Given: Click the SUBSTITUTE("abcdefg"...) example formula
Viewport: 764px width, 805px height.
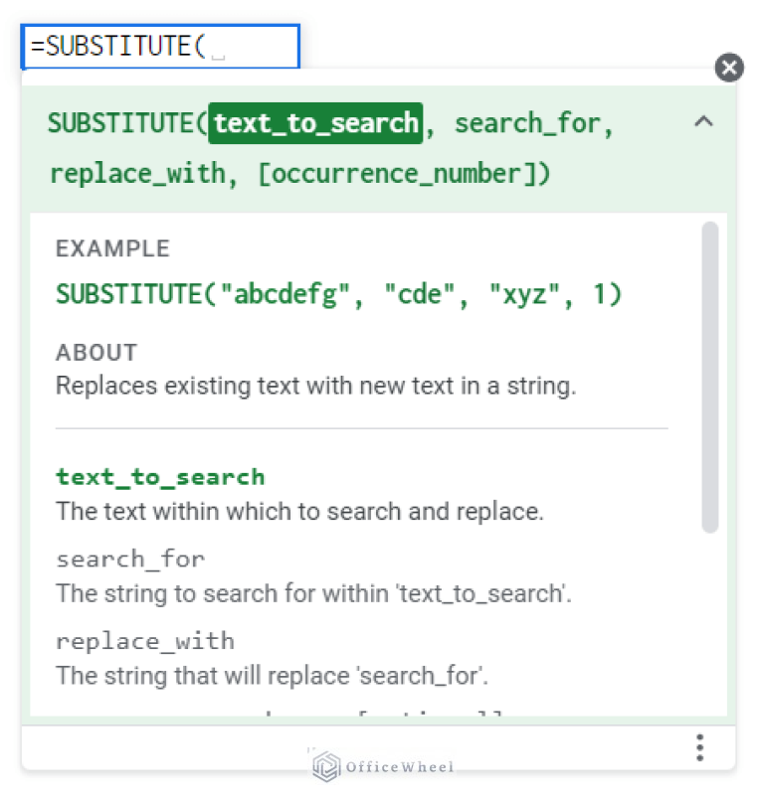Looking at the screenshot, I should pos(338,294).
